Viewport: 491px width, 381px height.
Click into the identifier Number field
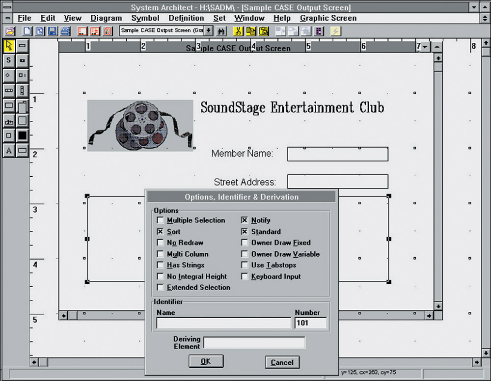(310, 323)
